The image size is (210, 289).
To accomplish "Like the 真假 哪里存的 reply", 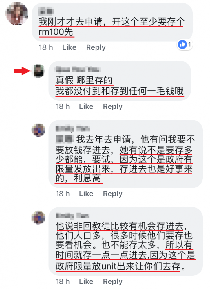I will (x=86, y=106).
